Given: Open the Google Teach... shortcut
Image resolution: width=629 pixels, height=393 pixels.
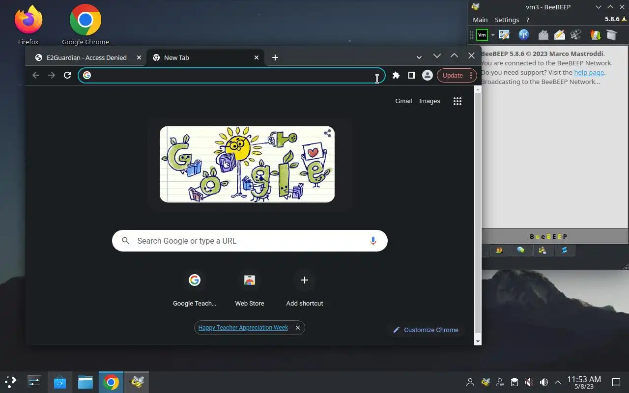Looking at the screenshot, I should pos(195,290).
